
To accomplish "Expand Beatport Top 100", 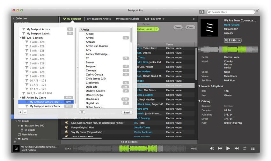I will click(19, 126).
